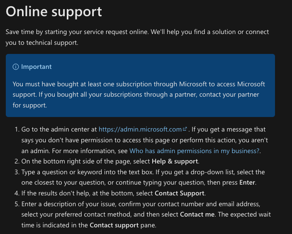Click external link icon after admin.microsoft.com
The image size is (292, 234).
tap(185, 129)
